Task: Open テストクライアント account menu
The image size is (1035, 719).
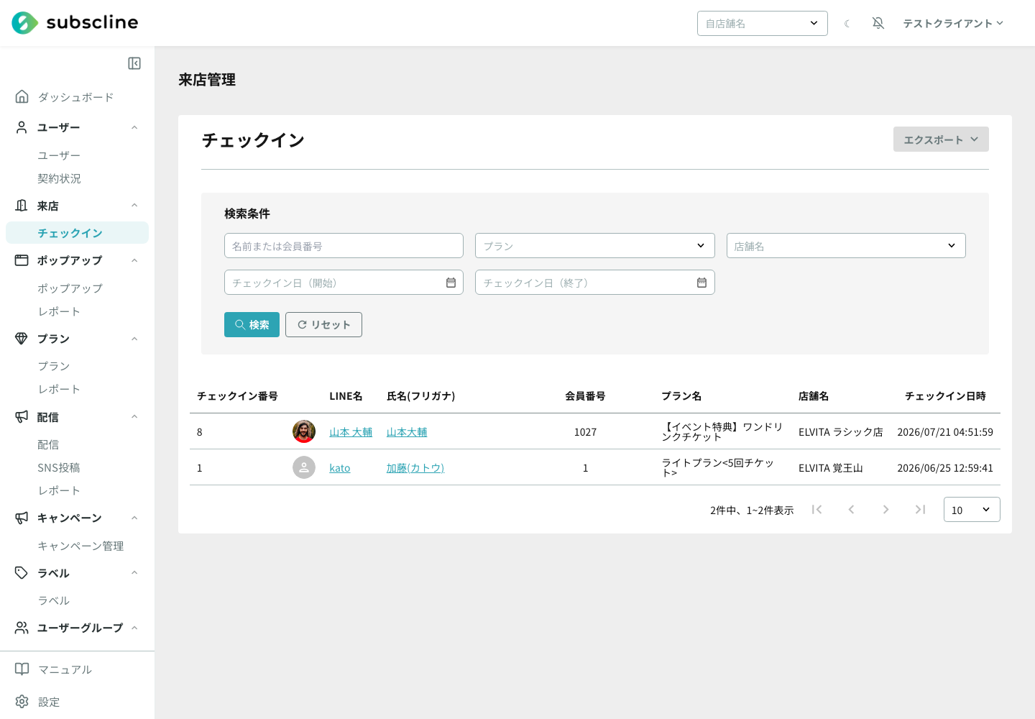Action: pyautogui.click(x=953, y=24)
